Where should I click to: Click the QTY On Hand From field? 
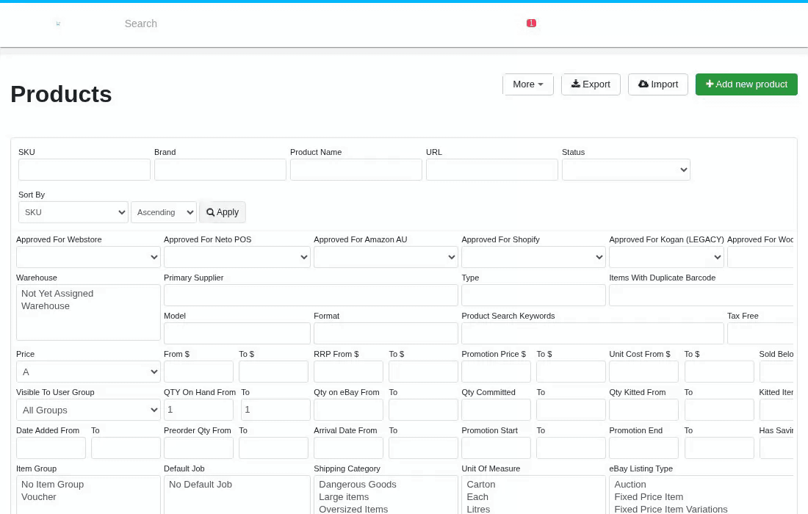pyautogui.click(x=198, y=410)
